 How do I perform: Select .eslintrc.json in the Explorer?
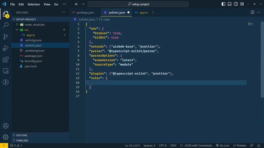click(x=40, y=45)
